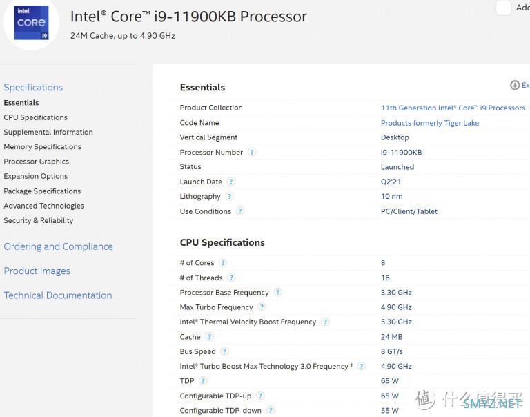
Task: Jump to CPU Specifications in sidebar
Action: [x=35, y=117]
